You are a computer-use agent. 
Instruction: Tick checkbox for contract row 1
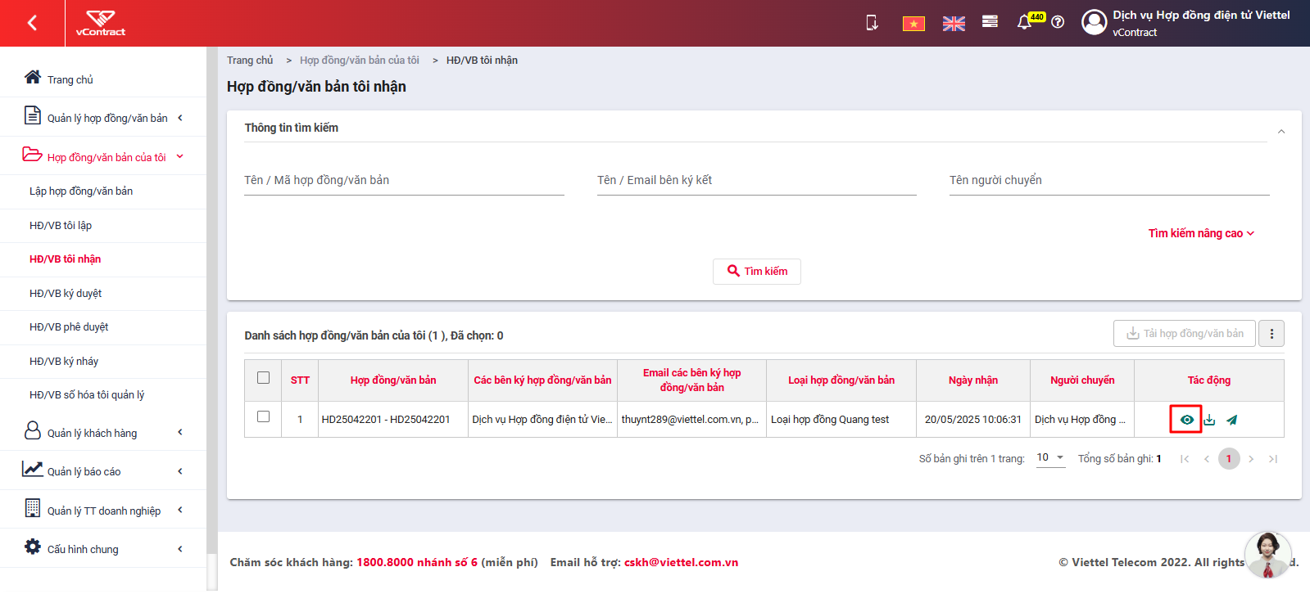(x=263, y=416)
